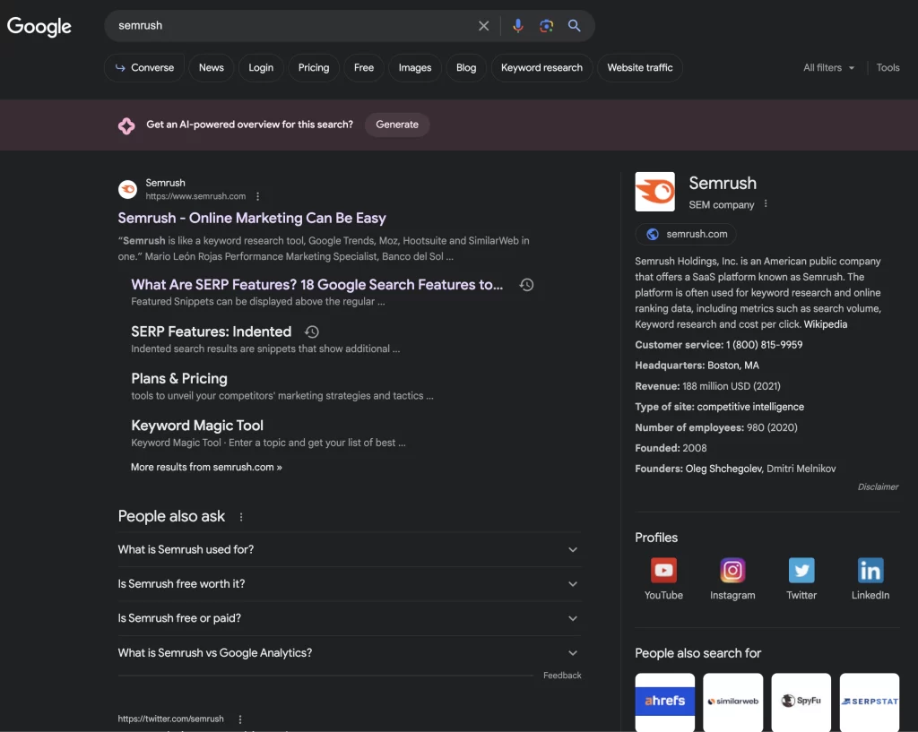Select the Images filter chip

[414, 68]
